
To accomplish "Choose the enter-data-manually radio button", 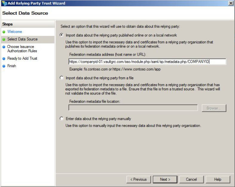I will pyautogui.click(x=62, y=118).
